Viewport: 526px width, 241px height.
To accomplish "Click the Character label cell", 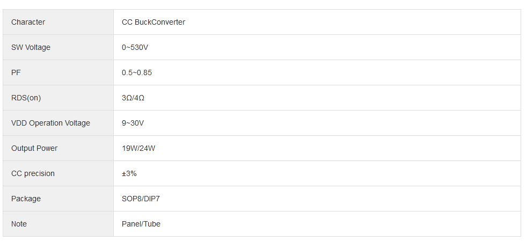I will pyautogui.click(x=28, y=22).
